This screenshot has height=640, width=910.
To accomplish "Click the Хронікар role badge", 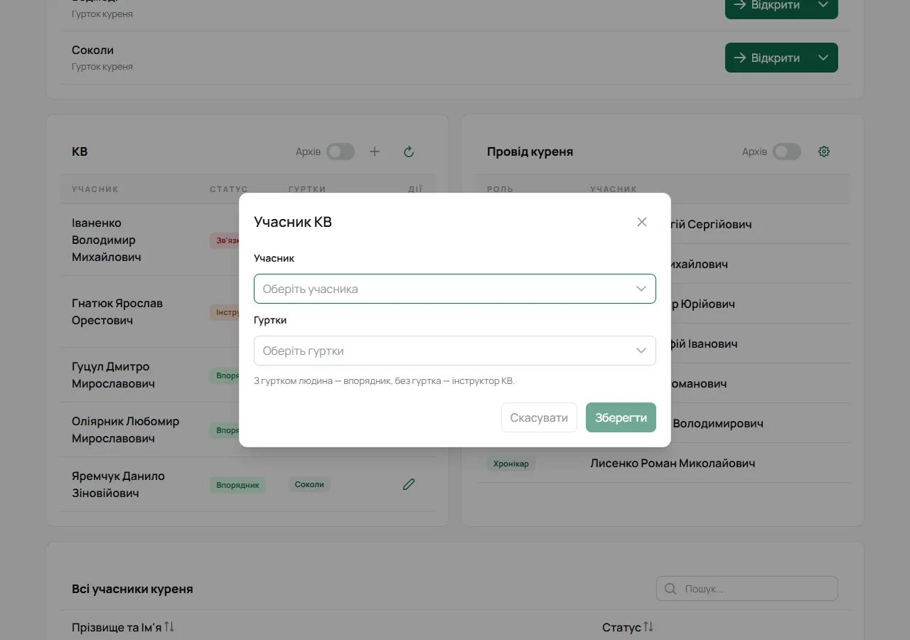I will click(511, 464).
